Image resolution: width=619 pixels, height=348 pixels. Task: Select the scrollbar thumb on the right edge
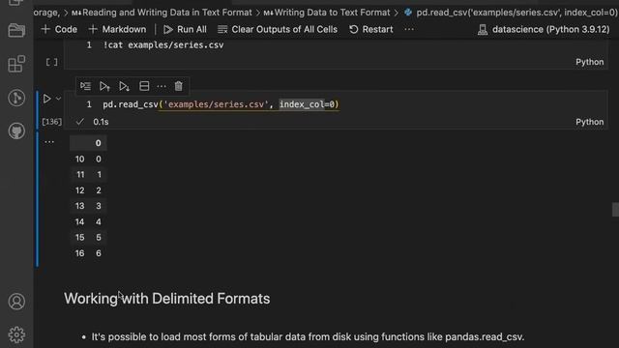click(615, 210)
